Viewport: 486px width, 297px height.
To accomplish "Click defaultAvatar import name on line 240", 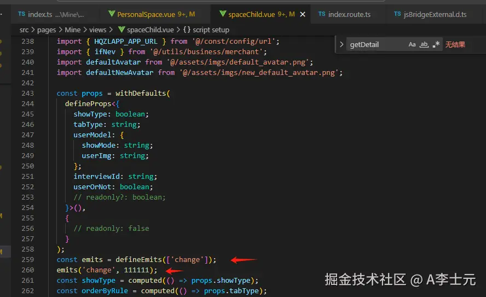I will [113, 62].
